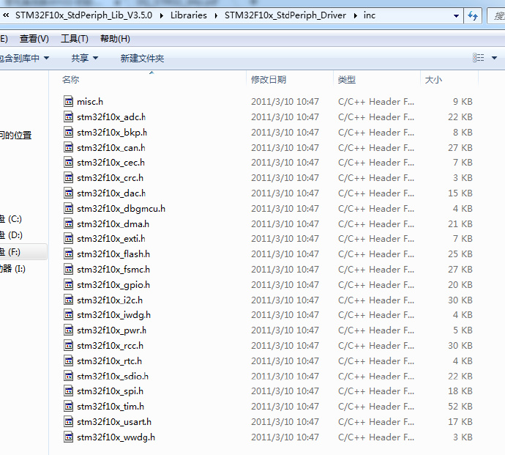Click the stm32f10x_cec.h file icon
This screenshot has height=455, width=505.
point(68,162)
